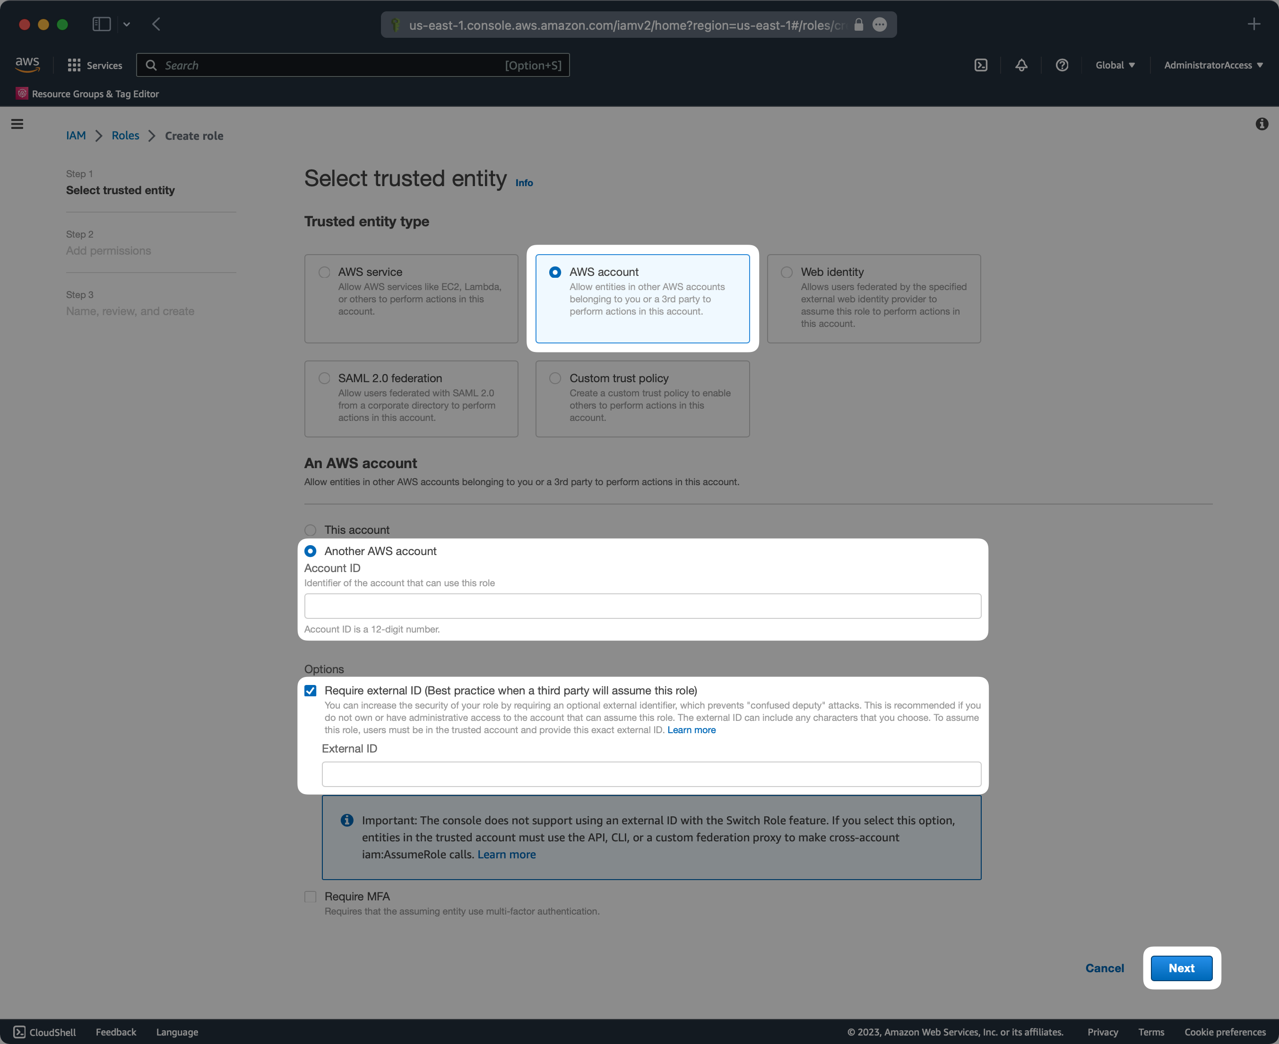Image resolution: width=1279 pixels, height=1044 pixels.
Task: Open the Learn more link about external IDs
Action: pos(691,729)
